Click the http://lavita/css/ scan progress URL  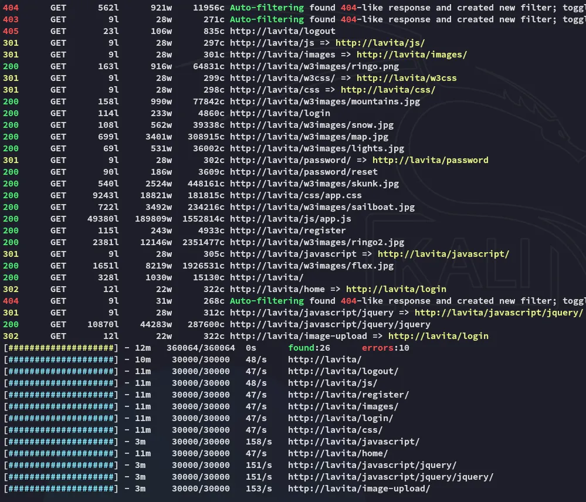click(x=335, y=430)
